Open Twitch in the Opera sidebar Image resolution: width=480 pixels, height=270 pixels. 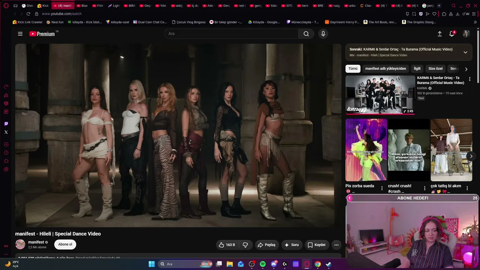pos(6,124)
